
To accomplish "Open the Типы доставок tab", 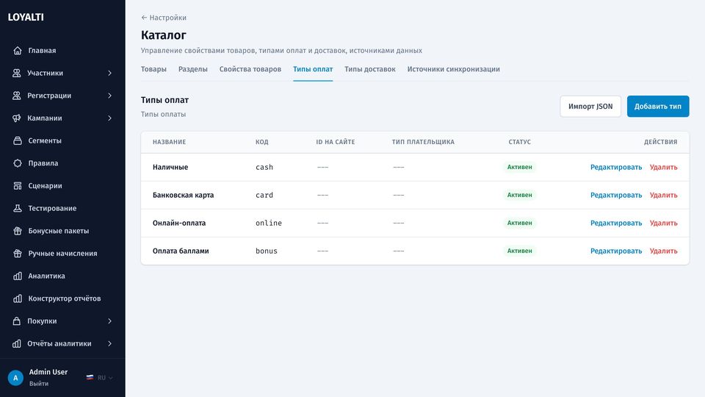I will (370, 69).
